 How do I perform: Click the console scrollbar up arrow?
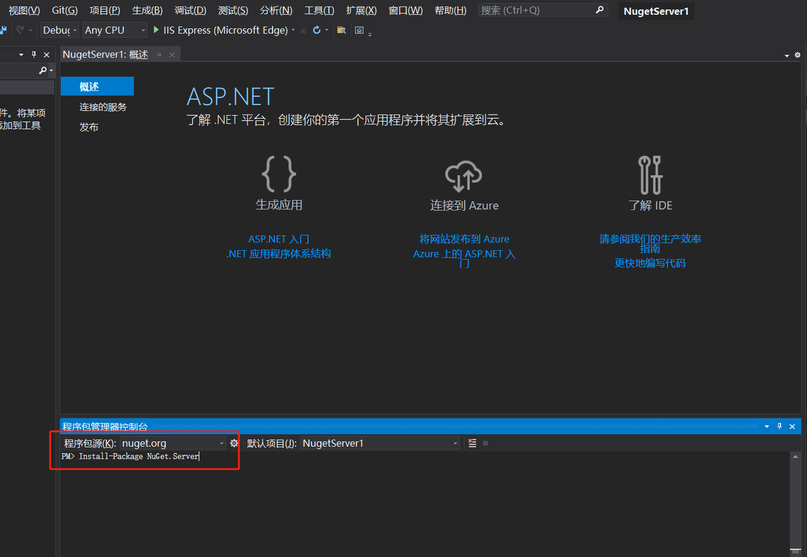[795, 456]
